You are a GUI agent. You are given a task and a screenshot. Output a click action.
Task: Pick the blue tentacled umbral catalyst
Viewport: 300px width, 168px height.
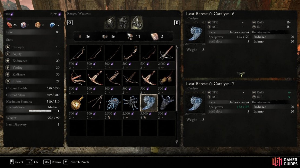[x=113, y=103]
